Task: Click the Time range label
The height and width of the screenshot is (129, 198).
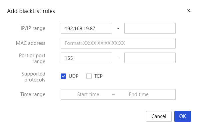Action: coord(33,94)
